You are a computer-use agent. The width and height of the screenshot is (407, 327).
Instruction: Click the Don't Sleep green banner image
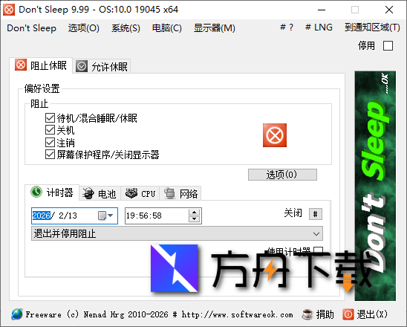[375, 186]
